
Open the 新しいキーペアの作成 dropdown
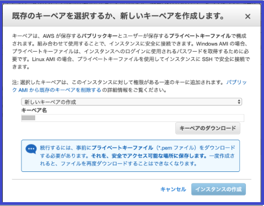click(131, 102)
